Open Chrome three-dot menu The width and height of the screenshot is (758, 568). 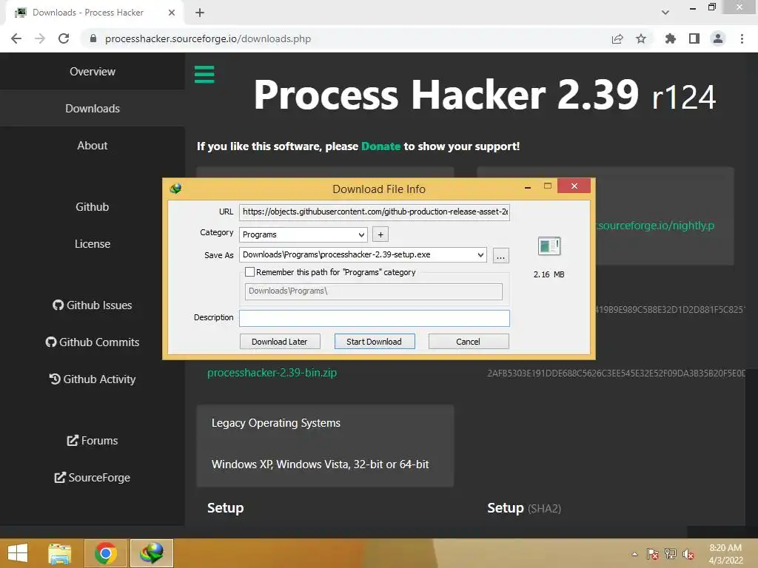(742, 38)
